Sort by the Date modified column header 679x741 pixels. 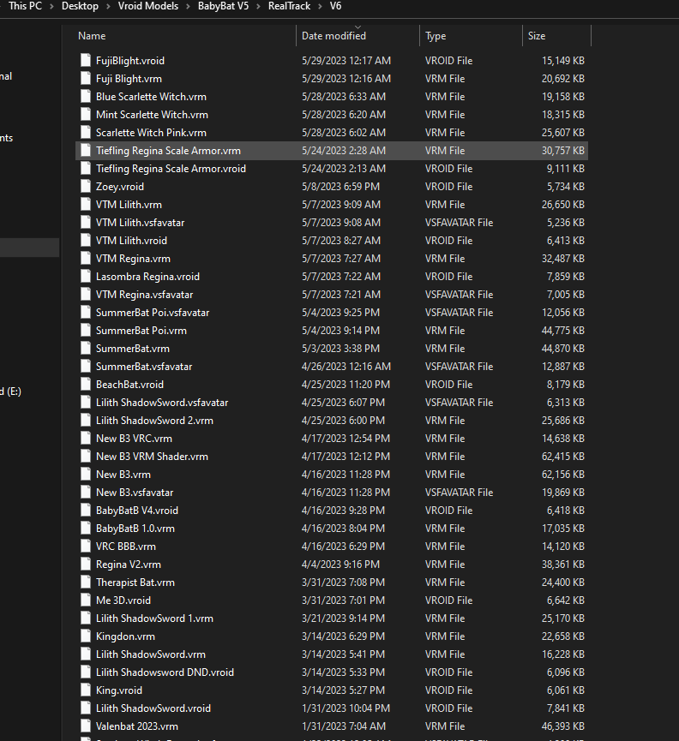tap(333, 36)
